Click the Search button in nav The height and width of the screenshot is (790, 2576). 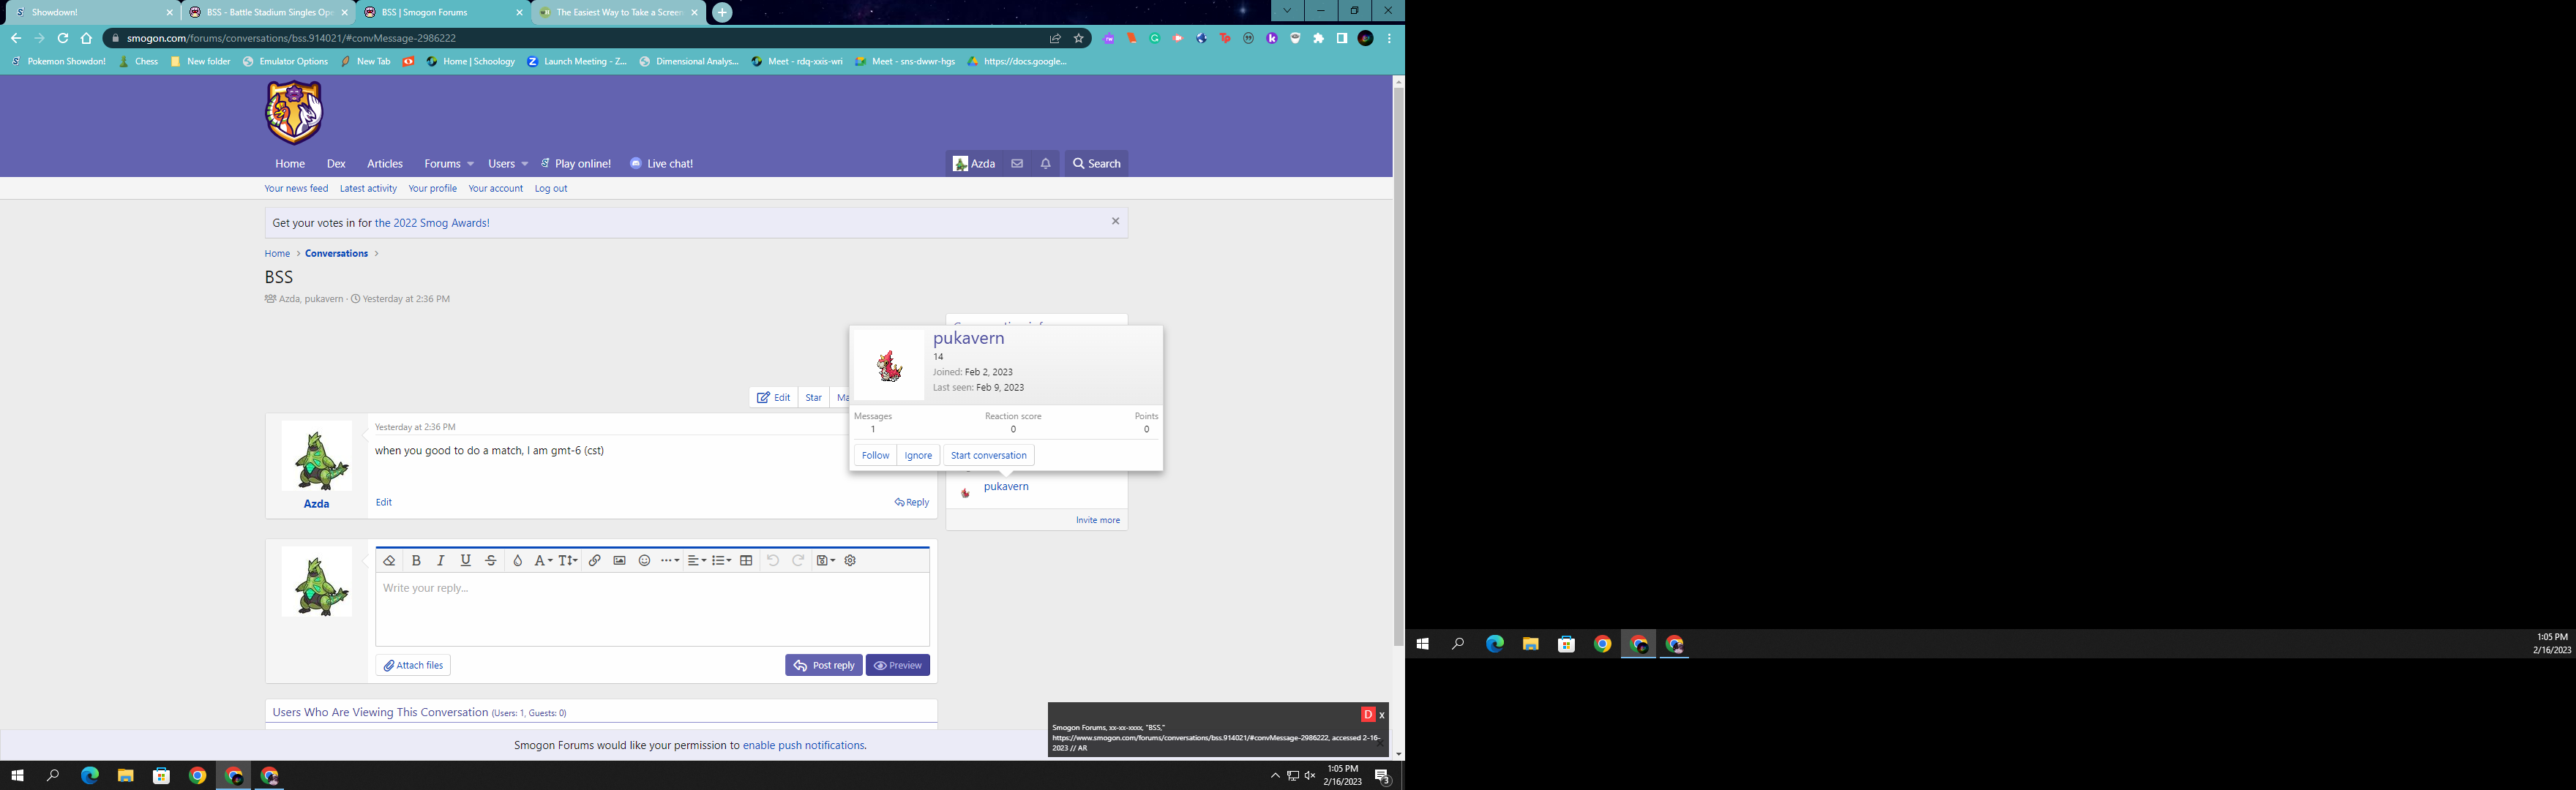pos(1096,164)
